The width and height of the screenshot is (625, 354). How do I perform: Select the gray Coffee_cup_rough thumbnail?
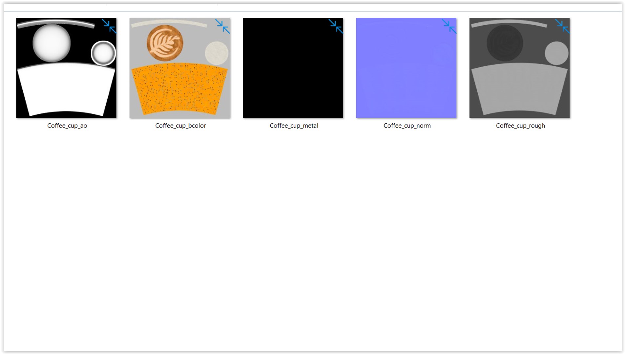(520, 68)
